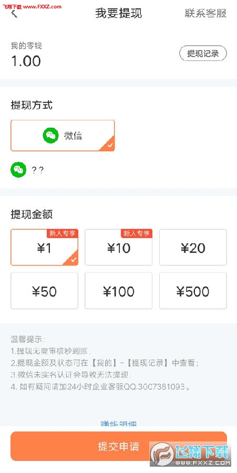This screenshot has width=237, height=473.
Task: Click the 新人专享 badge on ¥10
Action: click(x=137, y=233)
